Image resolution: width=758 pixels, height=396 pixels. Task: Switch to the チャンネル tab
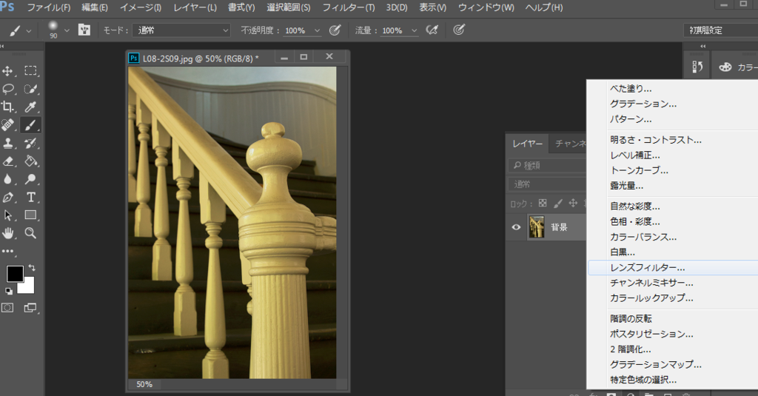coord(569,144)
